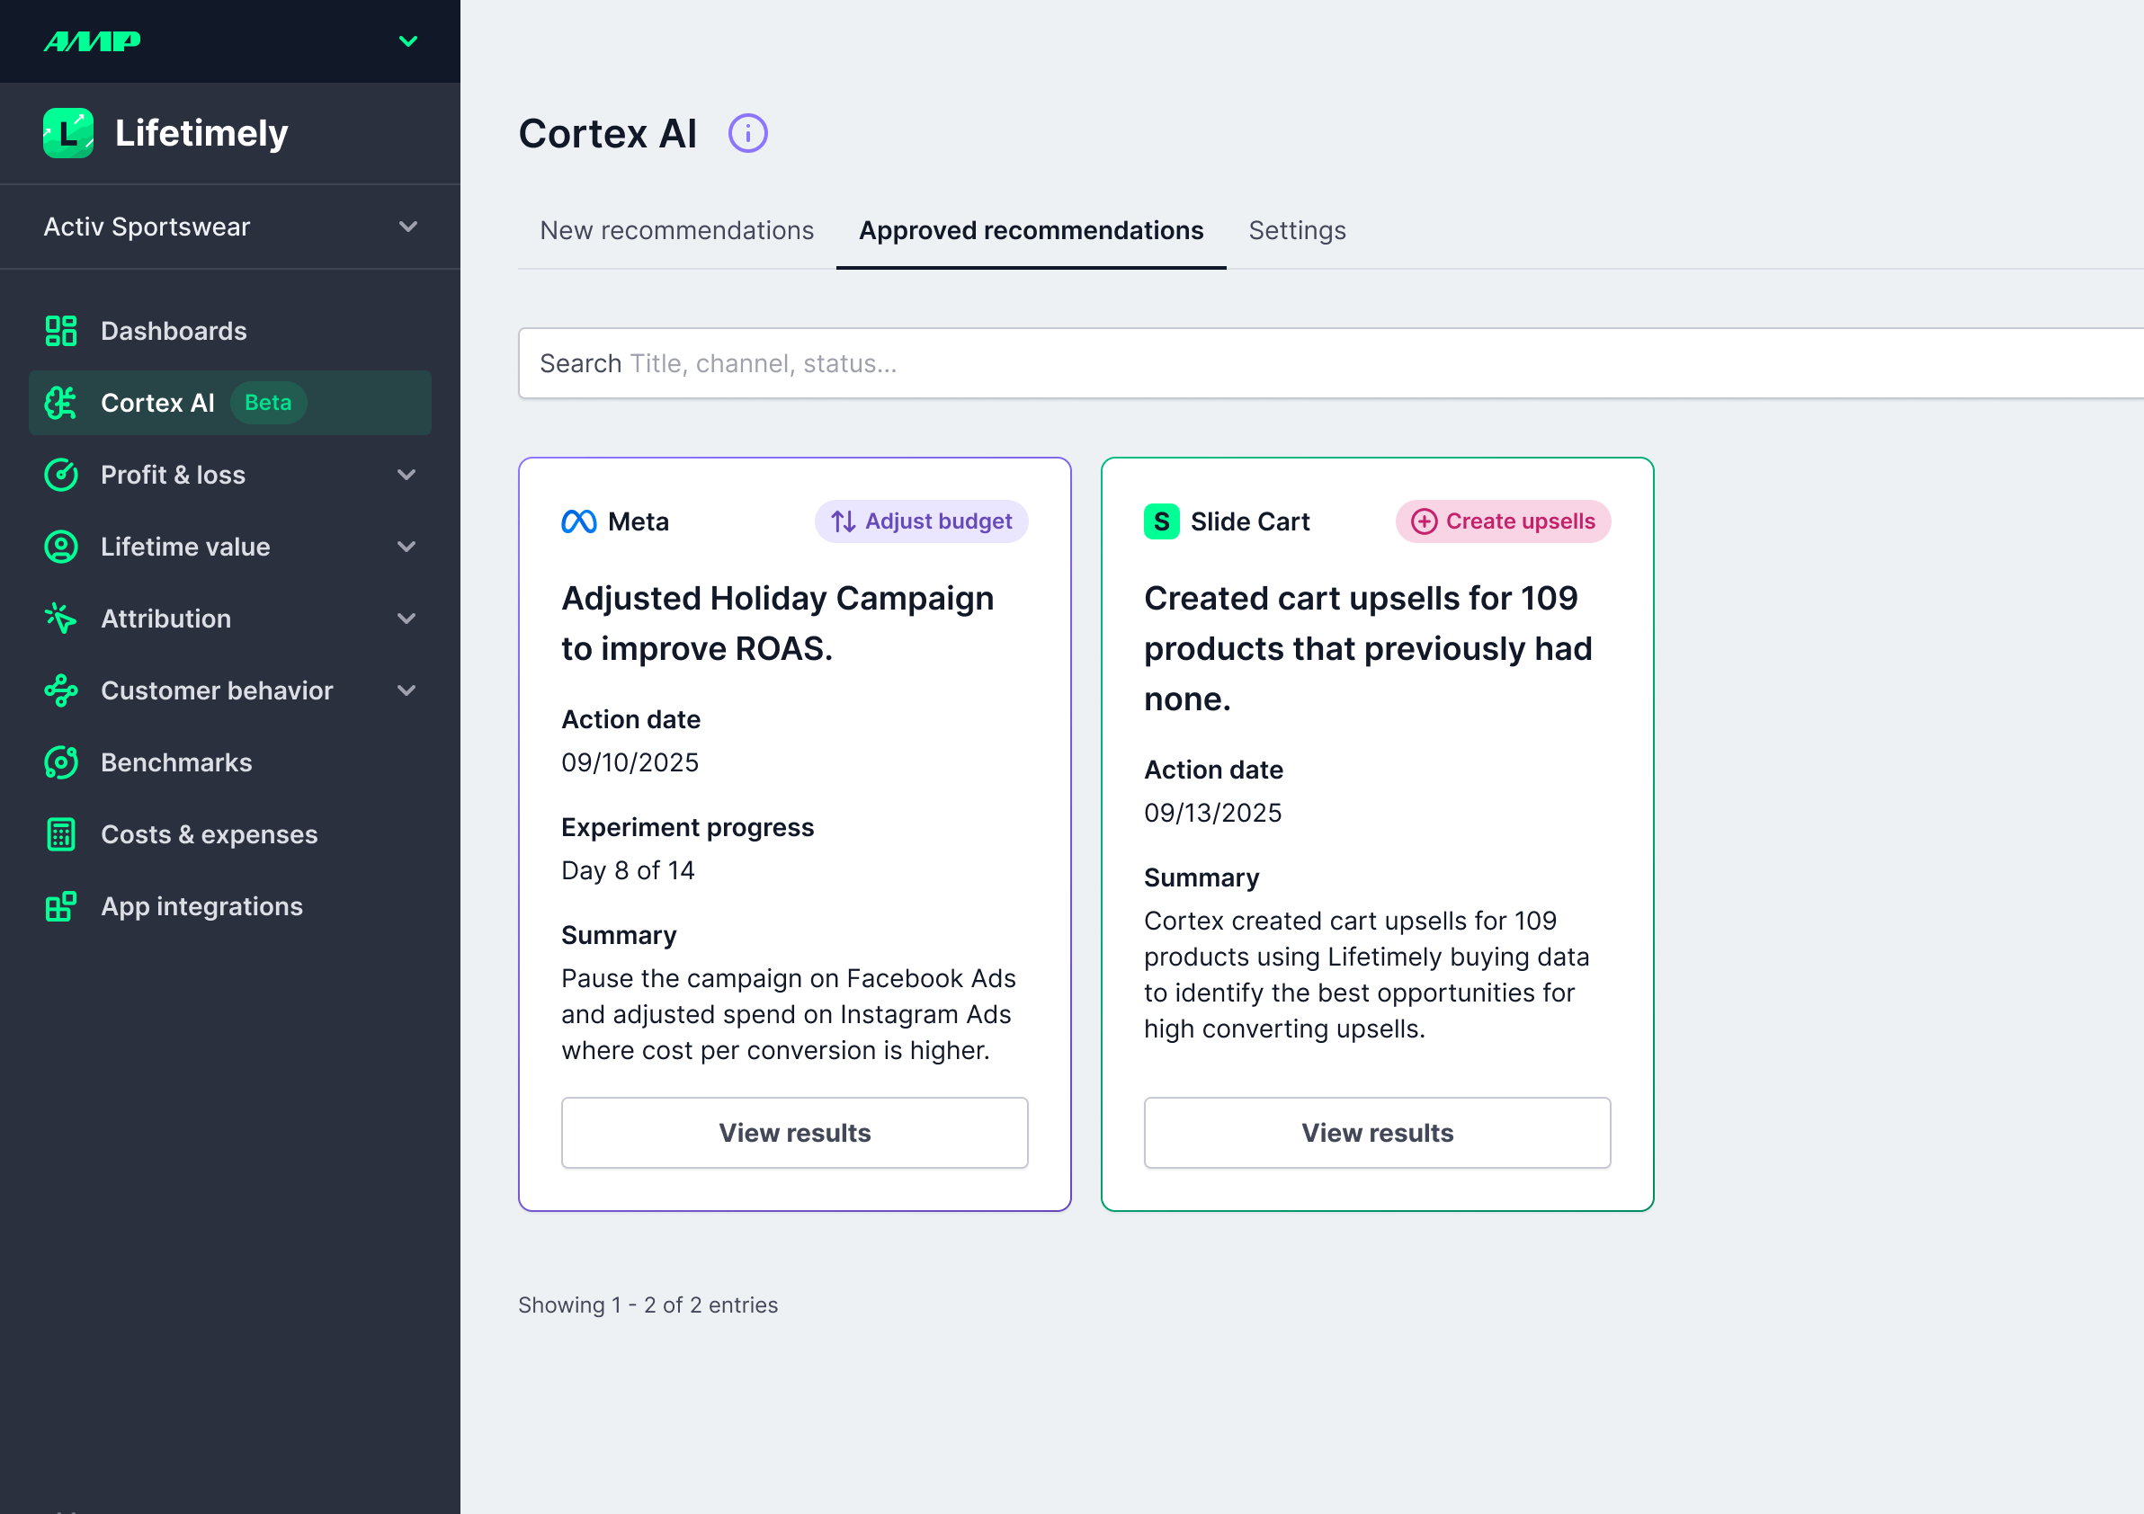The width and height of the screenshot is (2144, 1514).
Task: Click the Benchmarks target icon
Action: (x=60, y=762)
